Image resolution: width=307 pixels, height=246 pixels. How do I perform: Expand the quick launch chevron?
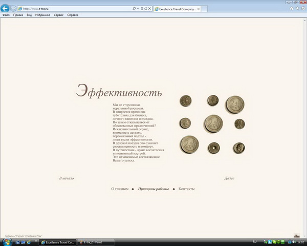click(x=36, y=241)
